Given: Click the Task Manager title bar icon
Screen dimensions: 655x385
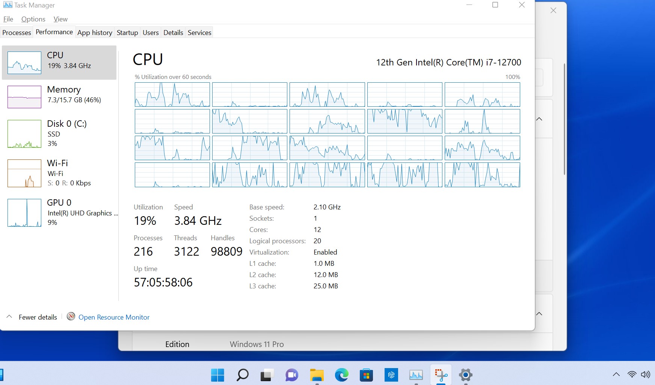Looking at the screenshot, I should 8,5.
